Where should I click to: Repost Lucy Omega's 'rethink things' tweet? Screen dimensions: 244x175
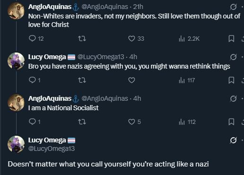click(82, 80)
